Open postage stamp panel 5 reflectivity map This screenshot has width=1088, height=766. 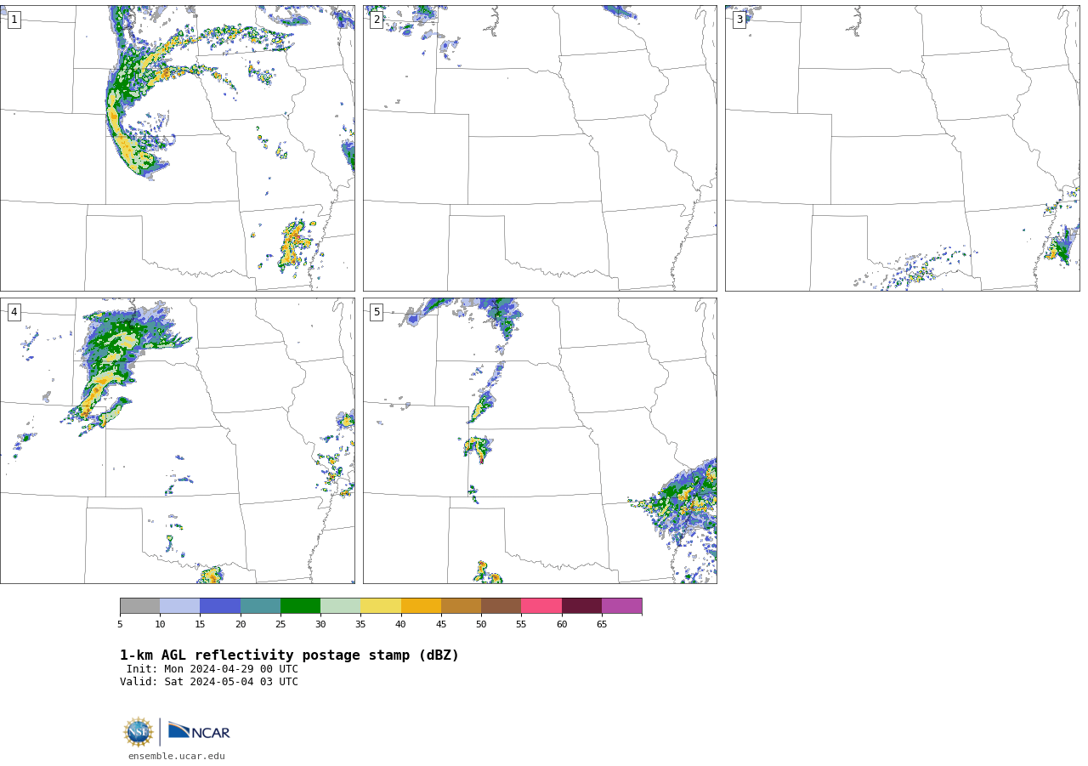point(540,440)
